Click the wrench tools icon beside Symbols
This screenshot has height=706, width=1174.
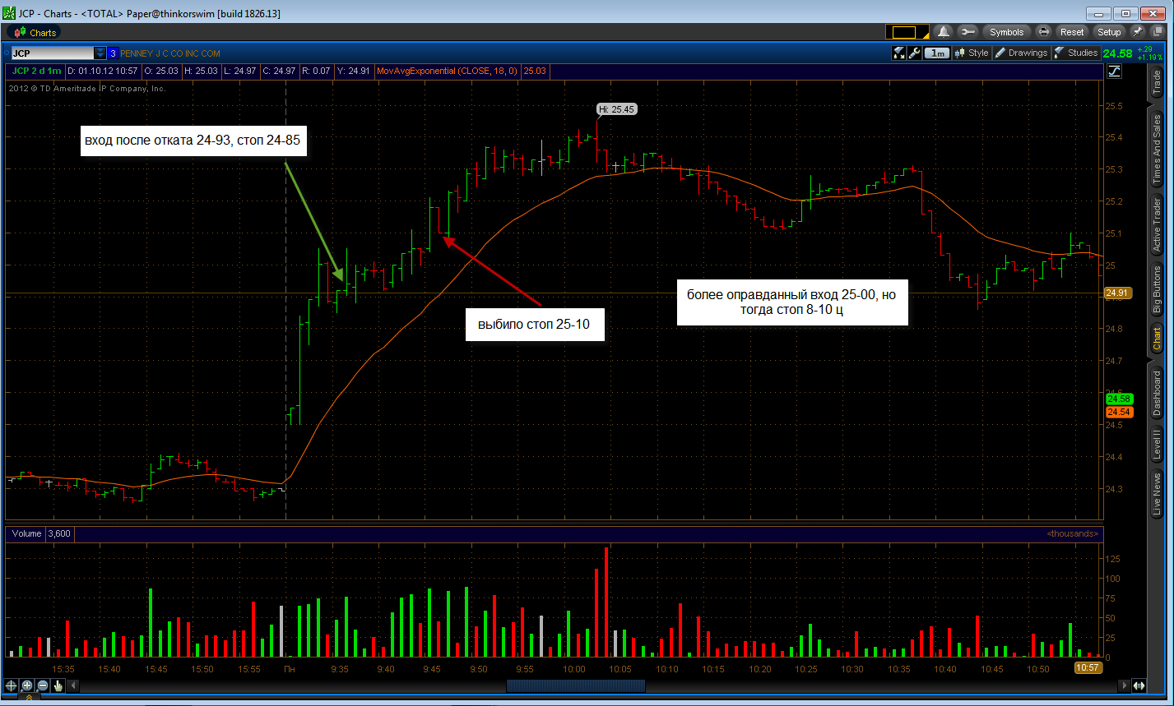click(x=967, y=32)
